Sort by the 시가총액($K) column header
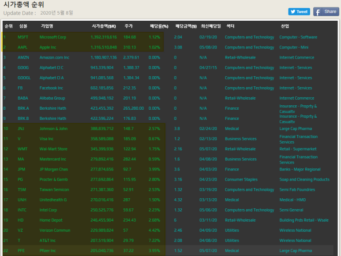Screen dimensions: 341x256 coord(104,26)
